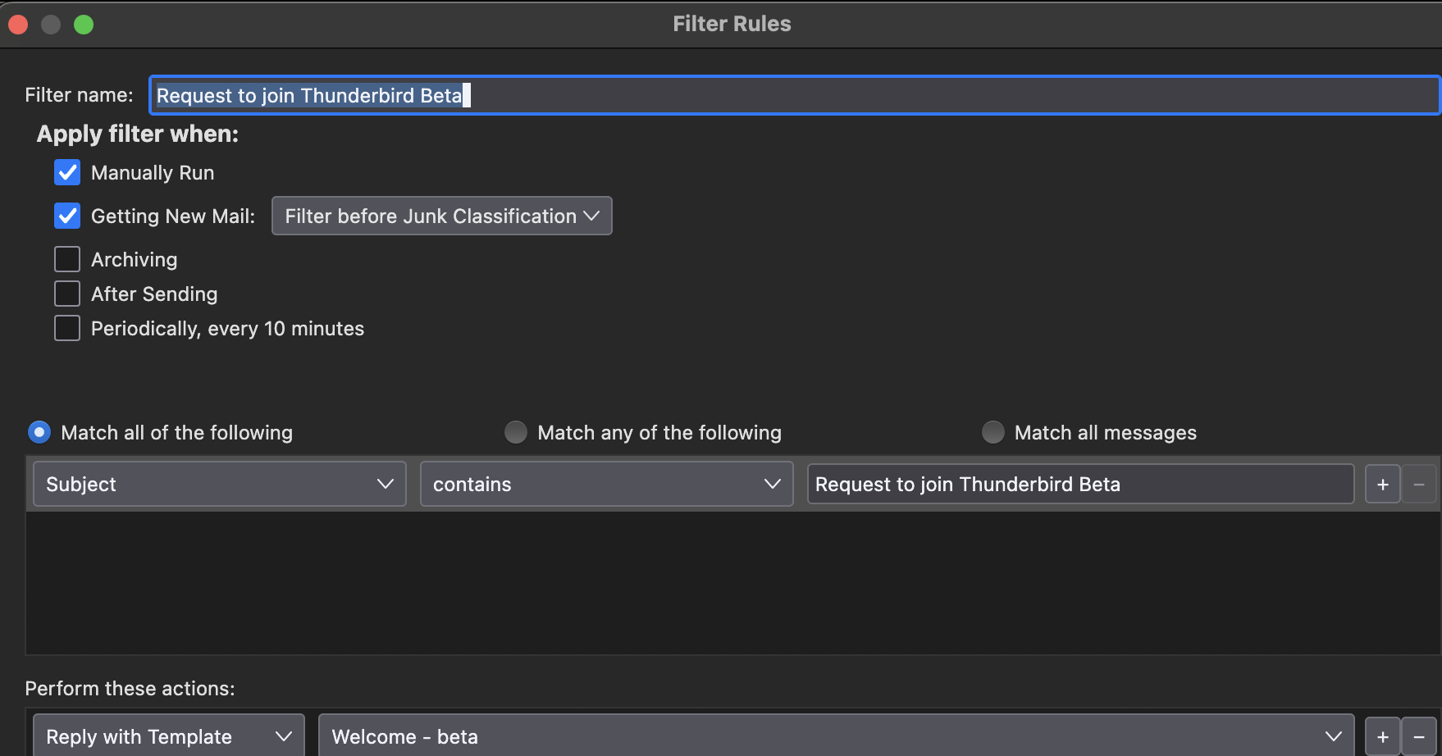Screen dimensions: 1442x756
Task: Choose the Match all messages option
Action: [993, 432]
